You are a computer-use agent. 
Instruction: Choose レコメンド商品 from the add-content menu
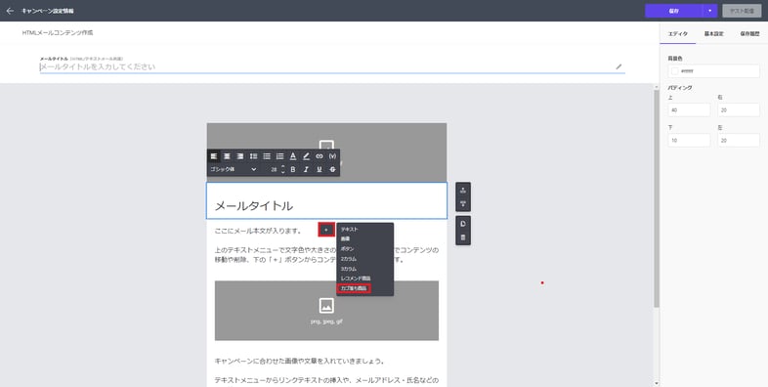tap(356, 279)
